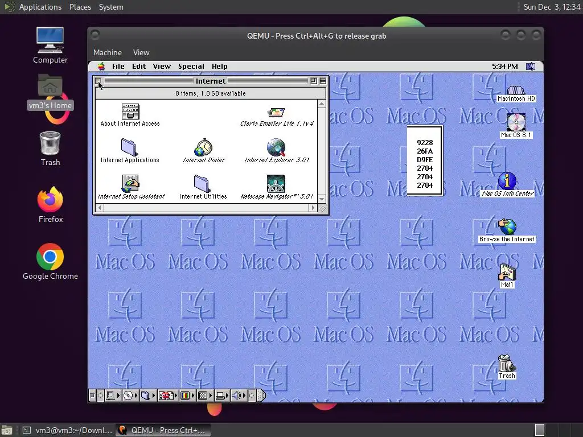This screenshot has height=437, width=583.
Task: Click the Mac OS clock 5:34 PM
Action: pyautogui.click(x=504, y=67)
